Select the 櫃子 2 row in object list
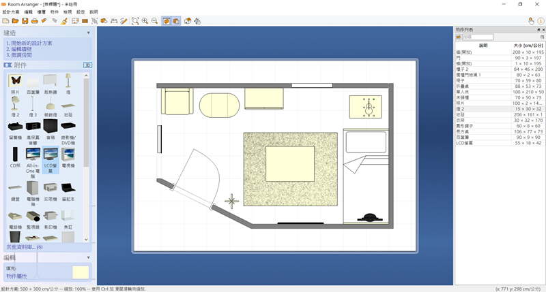The image size is (546, 292). point(500,69)
